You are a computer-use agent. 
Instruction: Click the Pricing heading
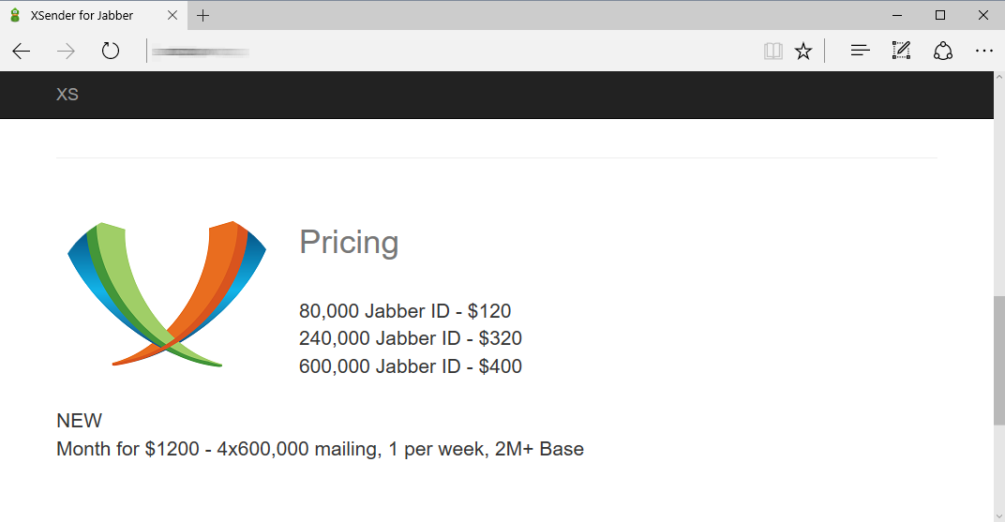349,242
